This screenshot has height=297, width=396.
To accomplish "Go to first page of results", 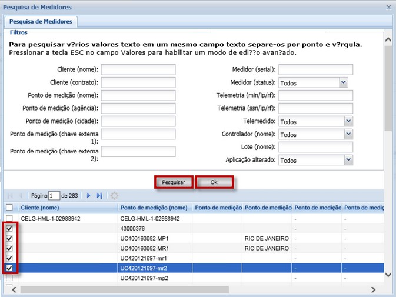I will [x=10, y=196].
